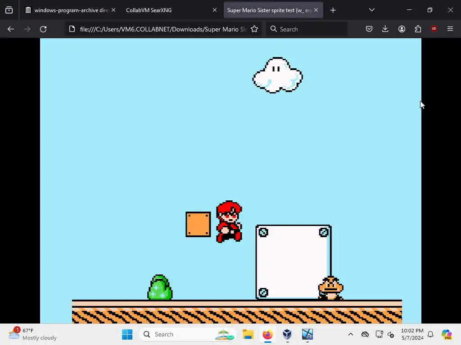Click the green bush sprite
The width and height of the screenshot is (461, 345).
160,287
